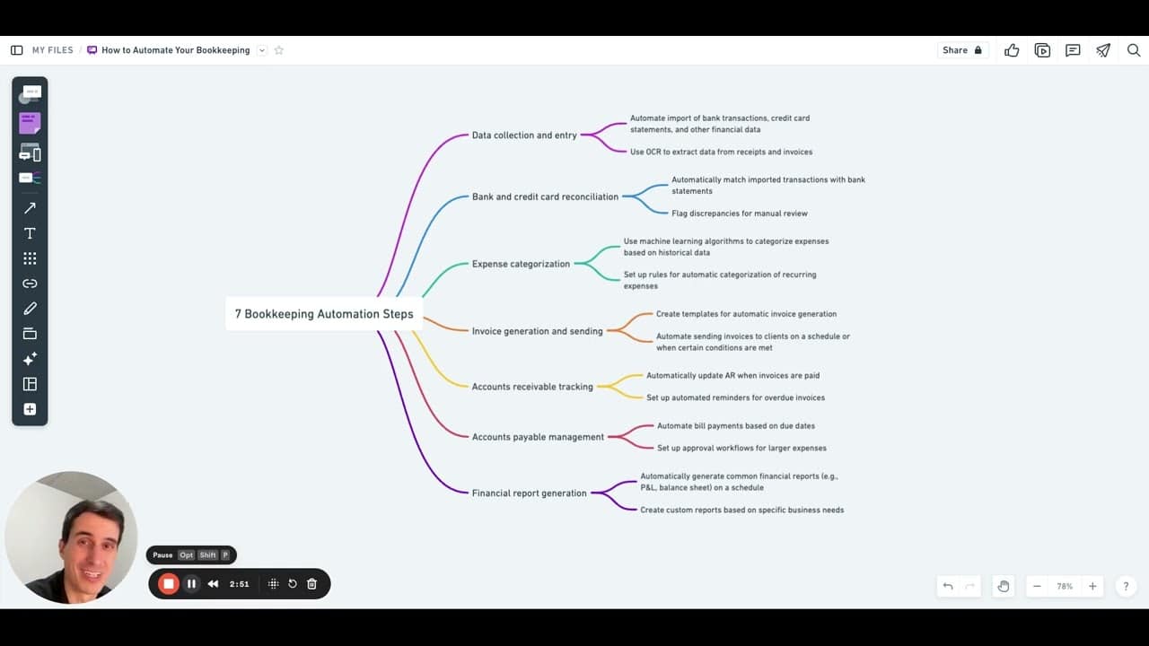Image resolution: width=1149 pixels, height=646 pixels.
Task: Stop the screen recording
Action: point(168,584)
